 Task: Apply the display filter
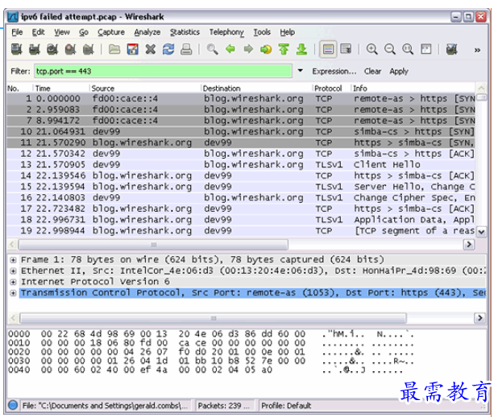click(x=399, y=71)
